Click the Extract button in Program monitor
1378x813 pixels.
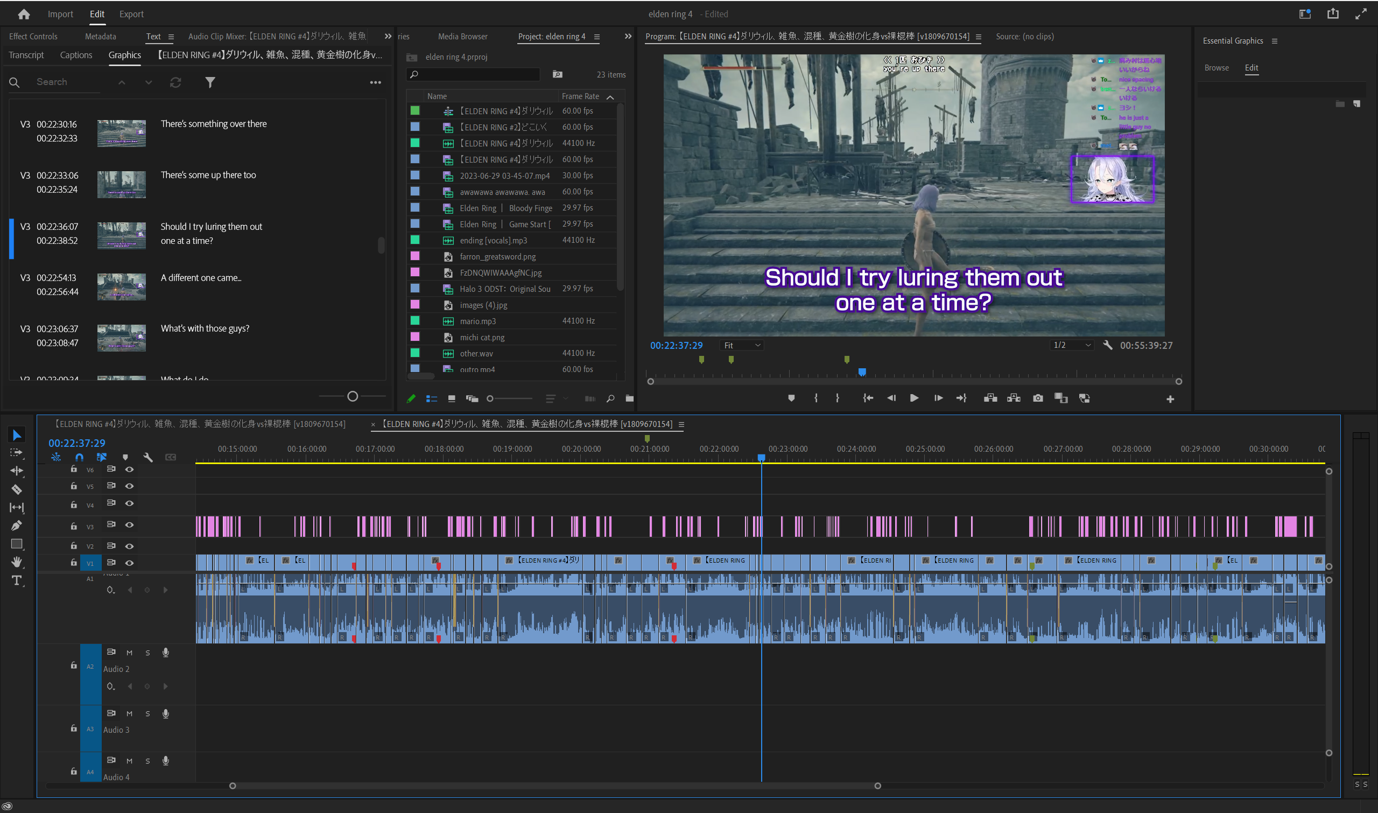(1014, 398)
